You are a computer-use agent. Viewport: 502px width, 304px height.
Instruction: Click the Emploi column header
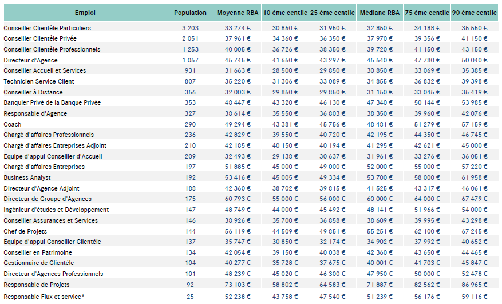[x=85, y=13]
